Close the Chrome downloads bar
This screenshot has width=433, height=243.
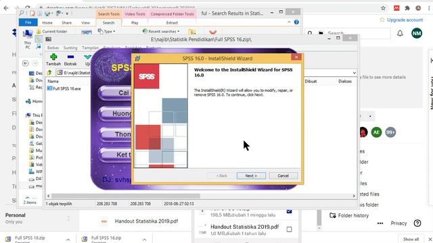pyautogui.click(x=430, y=239)
